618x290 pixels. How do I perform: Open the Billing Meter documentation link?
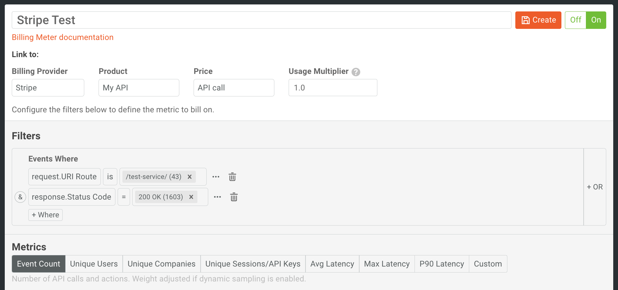point(63,37)
